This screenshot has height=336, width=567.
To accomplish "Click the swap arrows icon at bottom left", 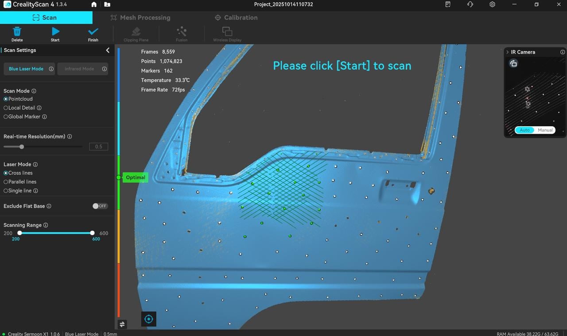I will [x=122, y=324].
